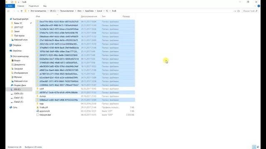Click the folder icon of the logs row
Image resolution: width=266 pixels, height=149 pixels.
point(37,103)
